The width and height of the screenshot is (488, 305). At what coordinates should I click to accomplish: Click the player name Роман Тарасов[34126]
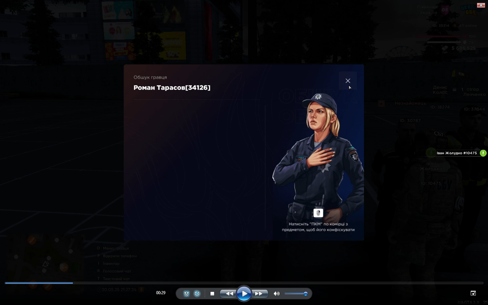(x=172, y=88)
